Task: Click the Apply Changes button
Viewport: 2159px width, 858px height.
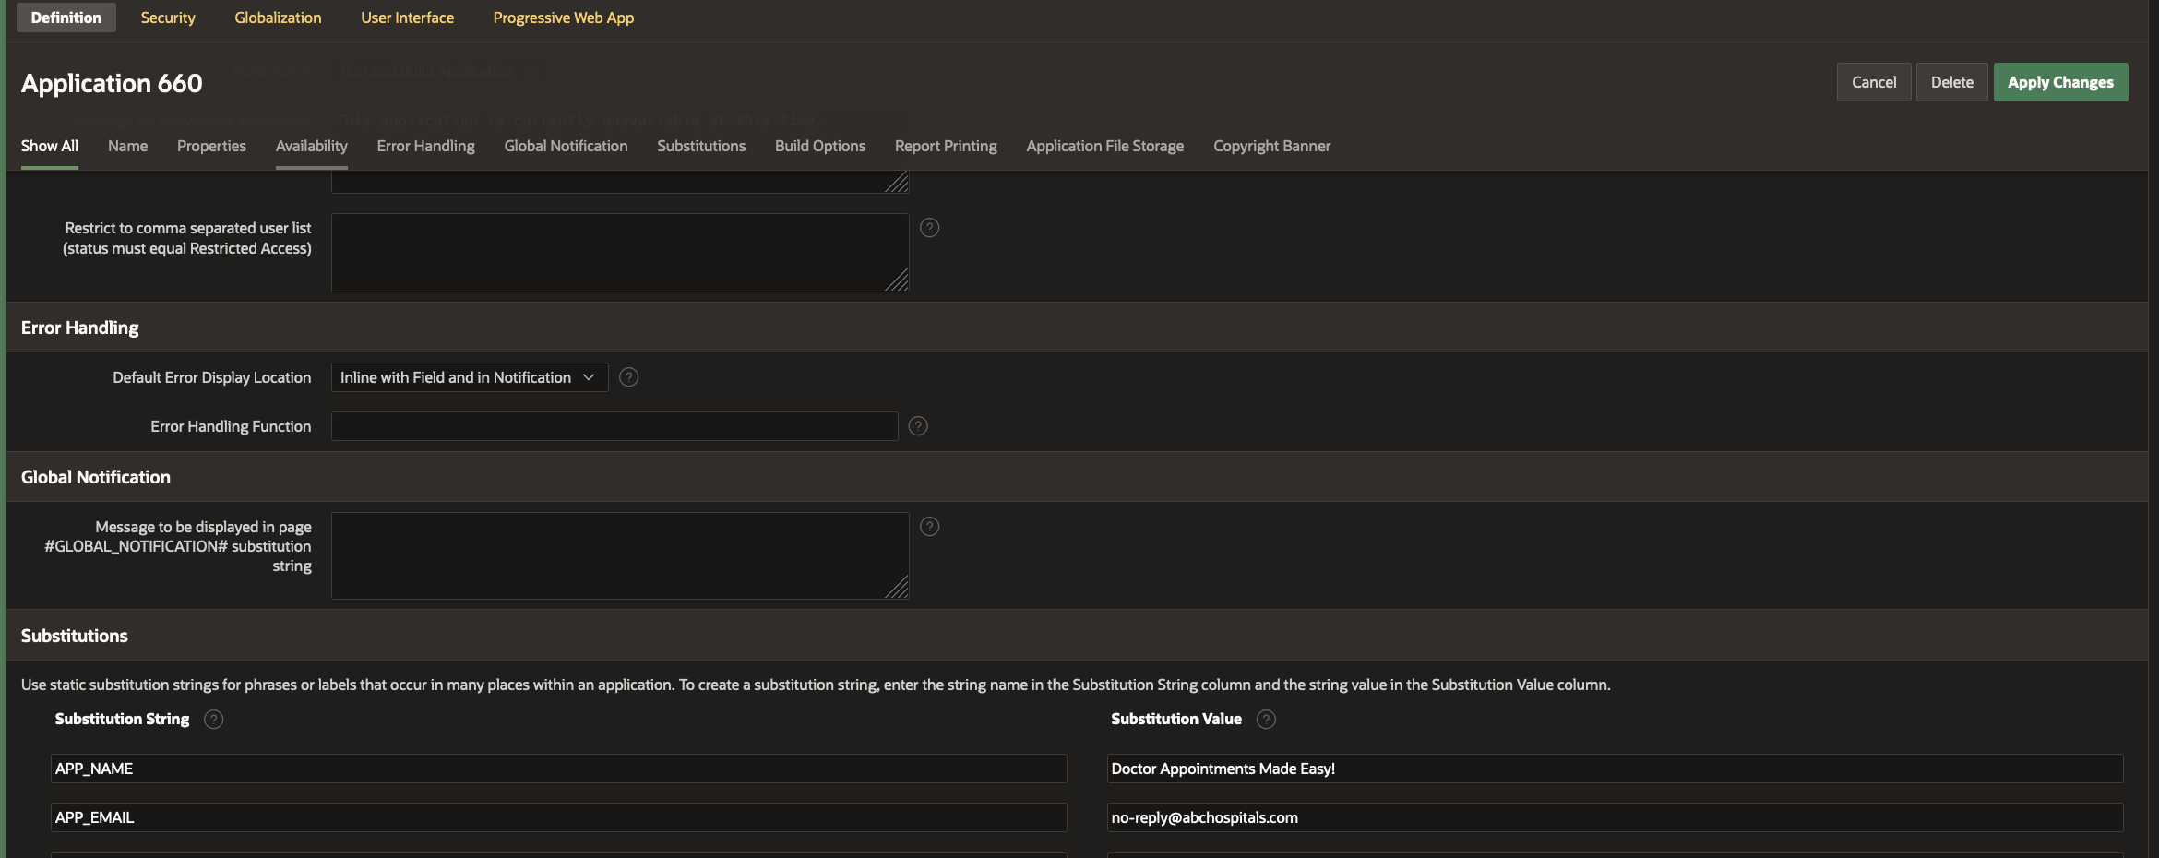Action: (2060, 82)
